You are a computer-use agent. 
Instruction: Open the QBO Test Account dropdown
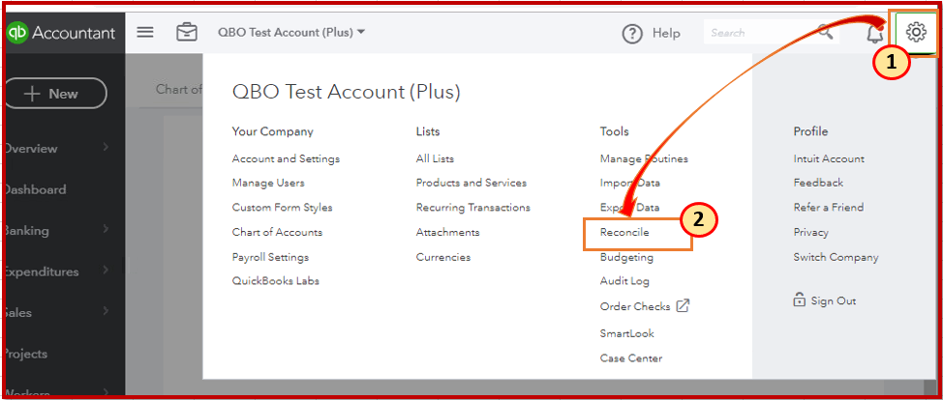coord(291,33)
